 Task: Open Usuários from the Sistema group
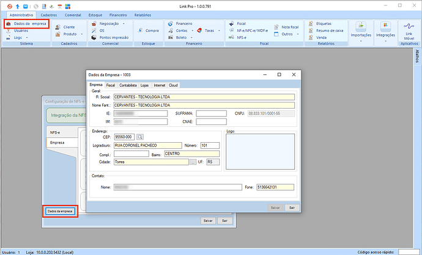(x=20, y=30)
